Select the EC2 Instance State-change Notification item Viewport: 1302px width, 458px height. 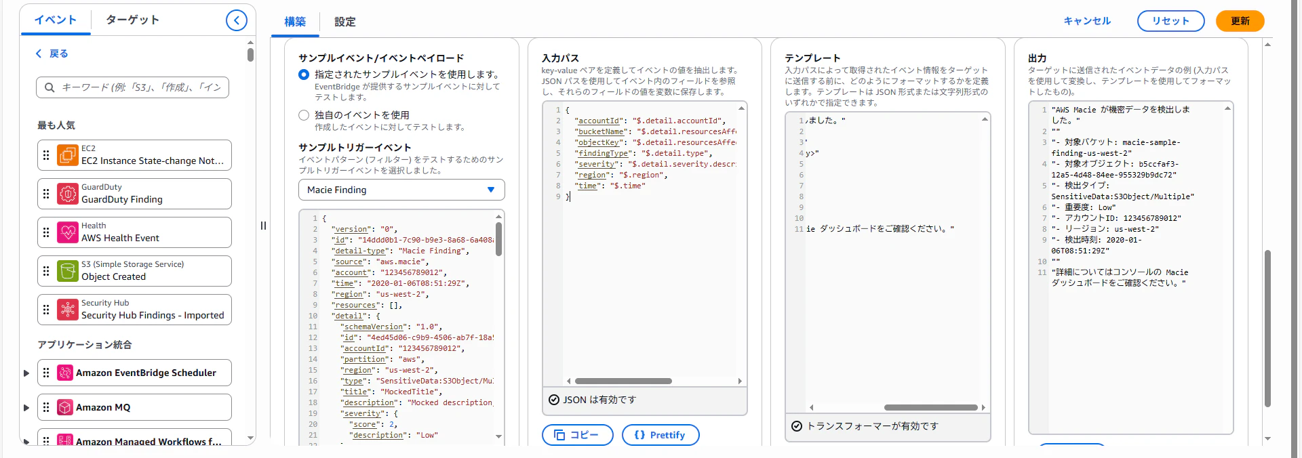[134, 155]
